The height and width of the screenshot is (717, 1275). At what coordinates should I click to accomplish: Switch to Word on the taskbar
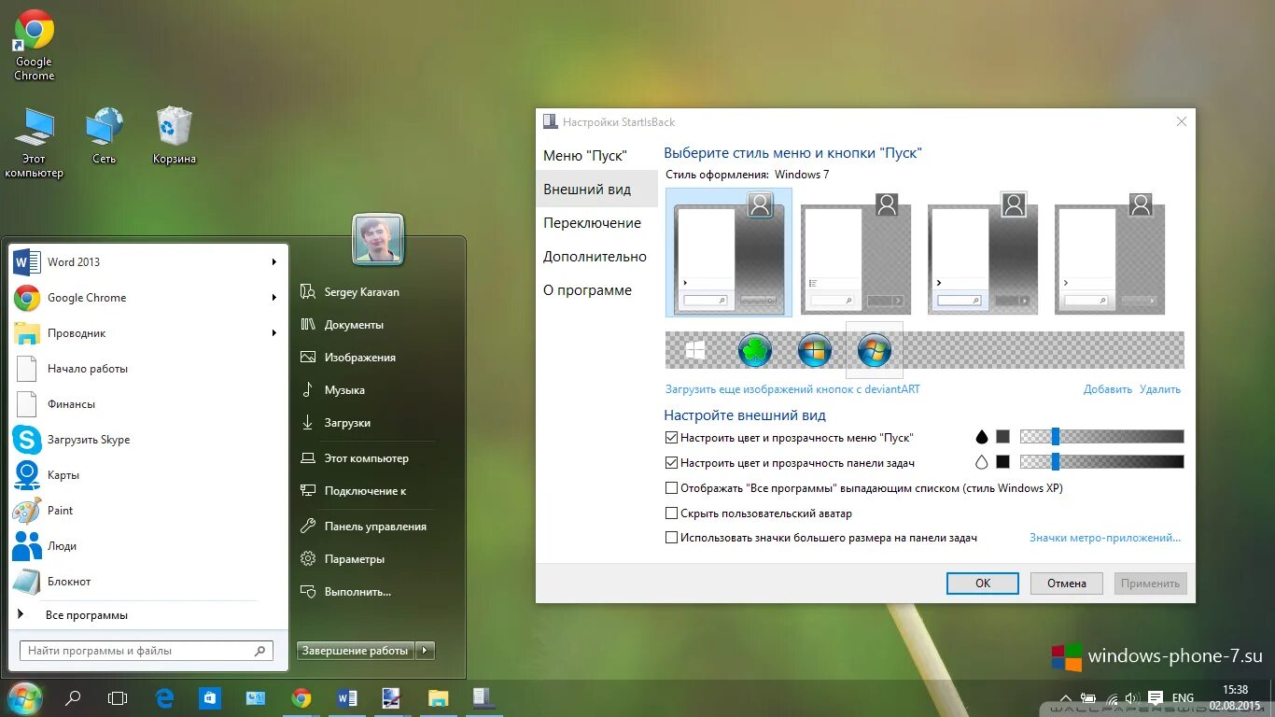pyautogui.click(x=347, y=697)
